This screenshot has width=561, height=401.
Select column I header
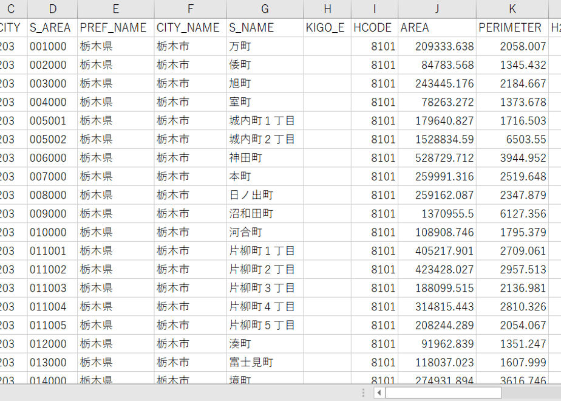tap(374, 9)
